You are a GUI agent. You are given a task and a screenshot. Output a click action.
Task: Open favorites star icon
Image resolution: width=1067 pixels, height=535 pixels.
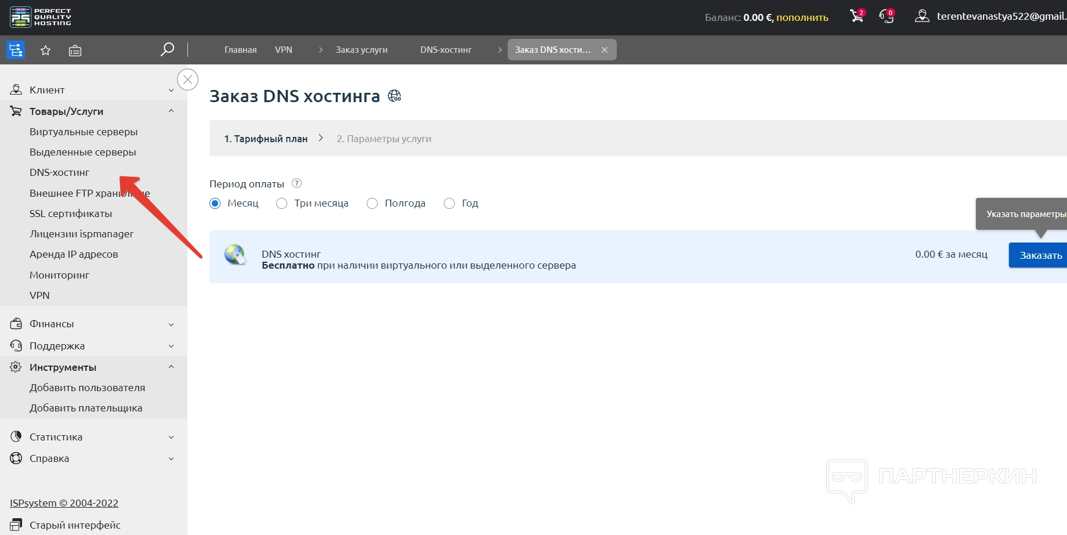pos(46,50)
